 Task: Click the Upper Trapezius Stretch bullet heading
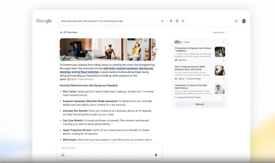(x=77, y=130)
